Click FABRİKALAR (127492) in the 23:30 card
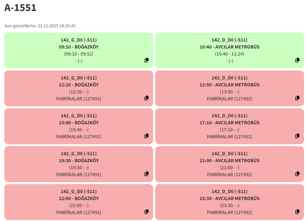This screenshot has width=307, height=221. pos(229,212)
